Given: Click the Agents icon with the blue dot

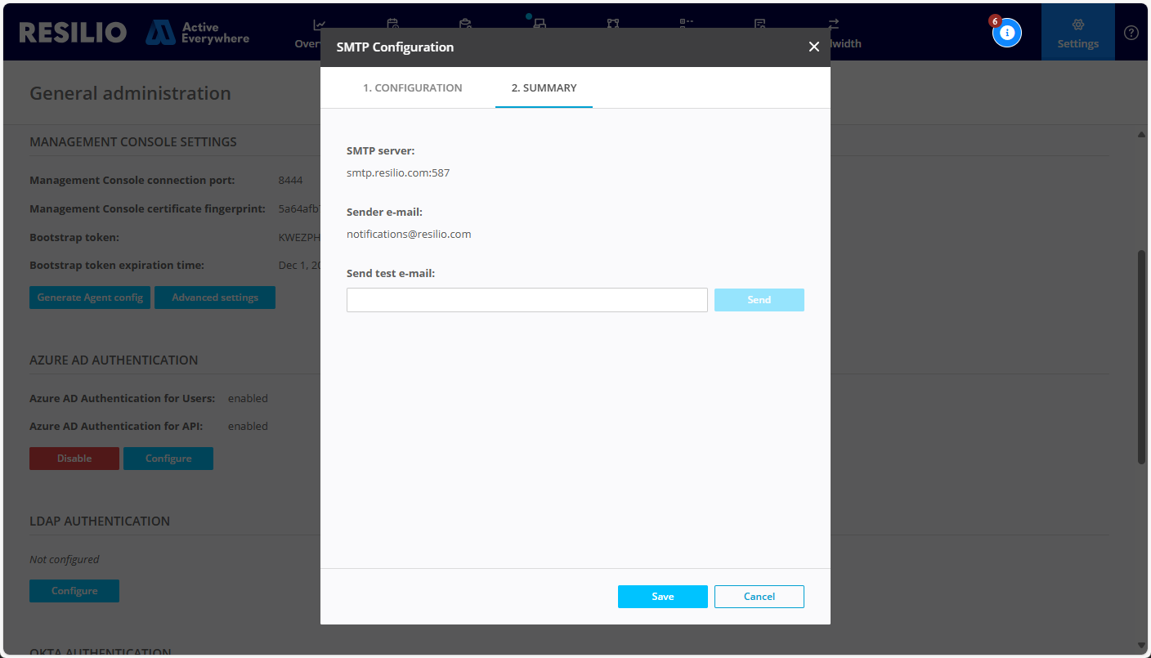Looking at the screenshot, I should (x=538, y=25).
